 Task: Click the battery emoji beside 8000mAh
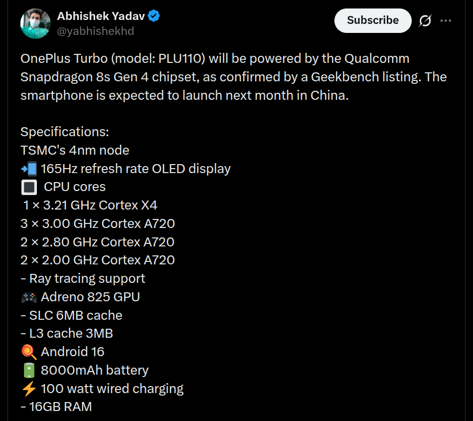(x=29, y=371)
